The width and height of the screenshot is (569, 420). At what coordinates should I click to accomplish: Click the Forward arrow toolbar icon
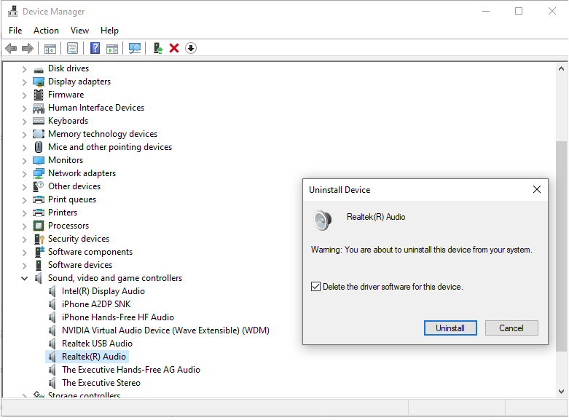pyautogui.click(x=28, y=48)
